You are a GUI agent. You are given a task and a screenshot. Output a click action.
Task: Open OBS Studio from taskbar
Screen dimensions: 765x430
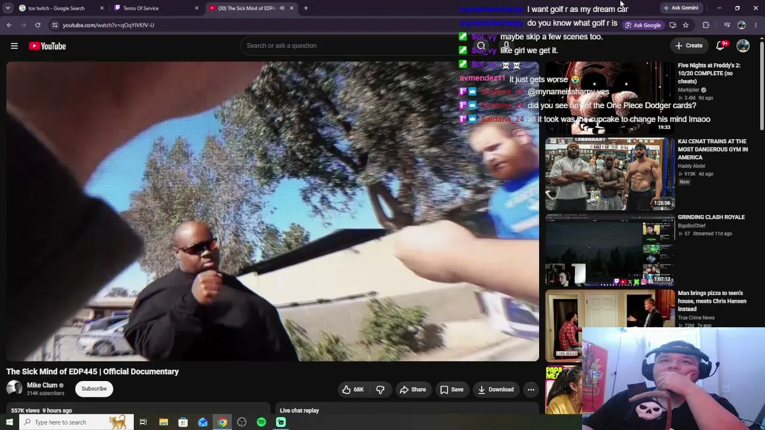tap(241, 422)
